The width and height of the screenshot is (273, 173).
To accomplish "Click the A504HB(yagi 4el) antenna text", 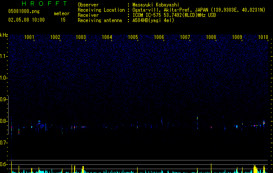I will pos(153,20).
